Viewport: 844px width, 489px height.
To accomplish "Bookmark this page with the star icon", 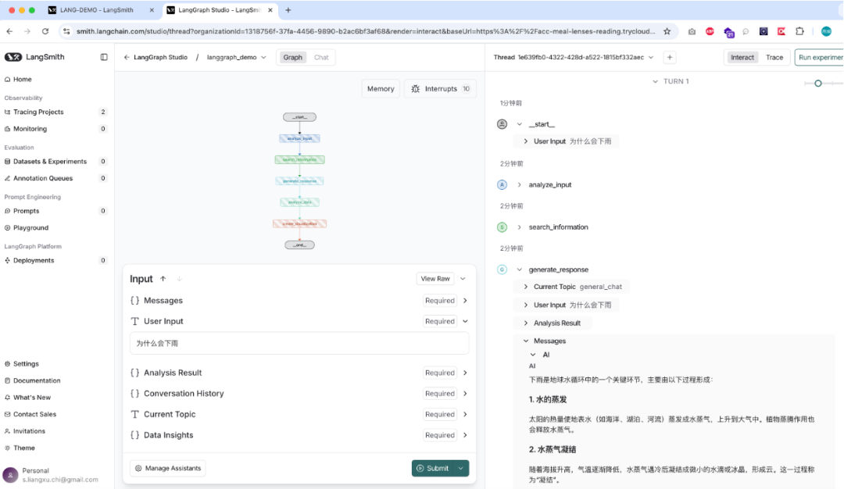I will pos(667,31).
